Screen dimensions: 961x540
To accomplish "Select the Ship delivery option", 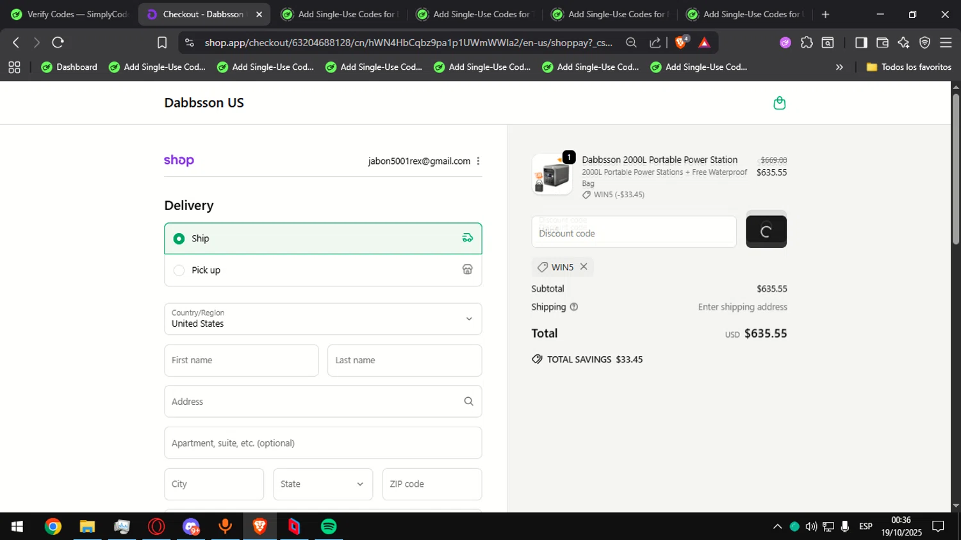I will click(323, 238).
